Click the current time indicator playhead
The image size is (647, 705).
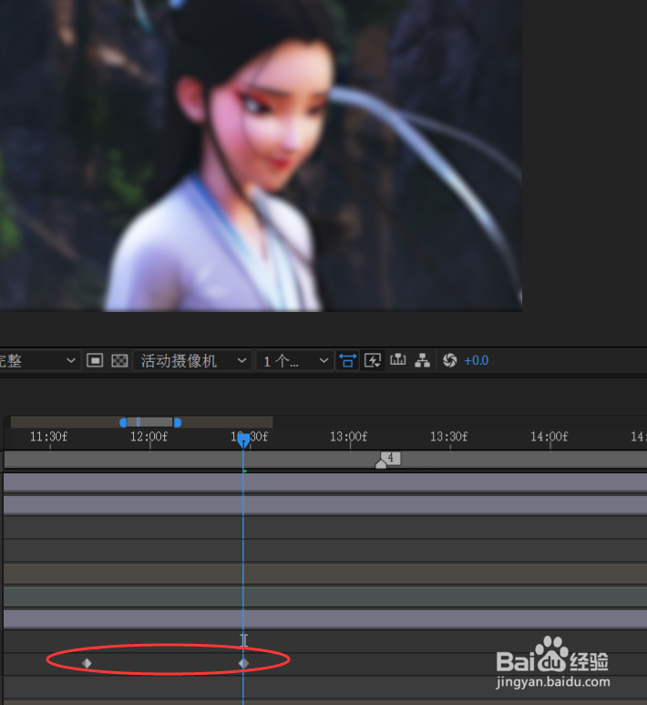(x=243, y=441)
